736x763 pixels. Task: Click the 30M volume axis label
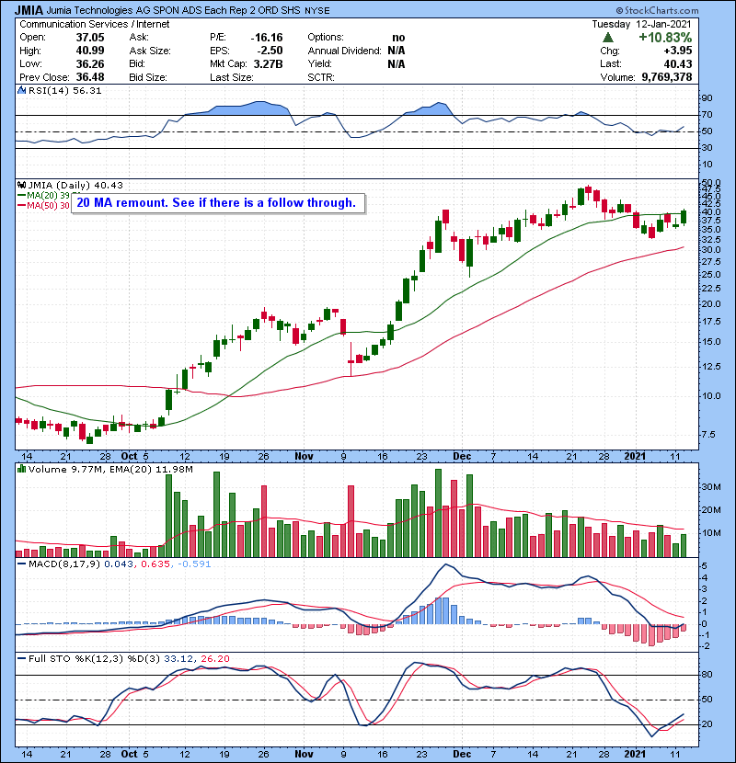coord(710,486)
